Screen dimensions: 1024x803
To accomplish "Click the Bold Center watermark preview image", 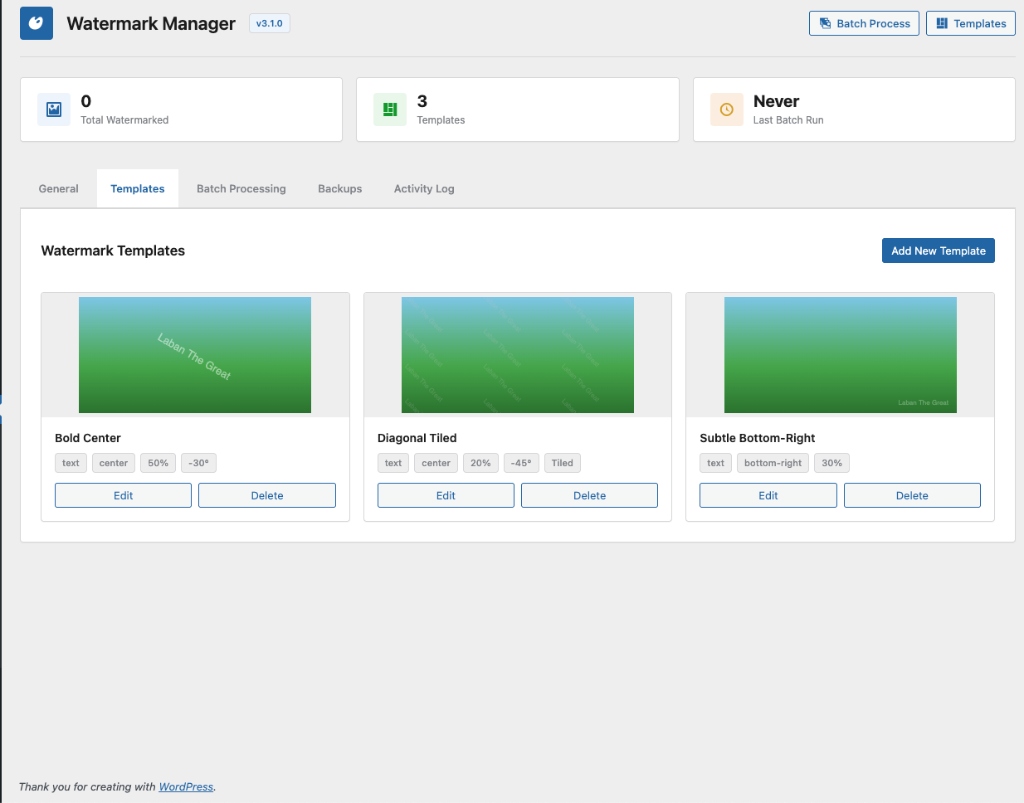I will coord(194,354).
